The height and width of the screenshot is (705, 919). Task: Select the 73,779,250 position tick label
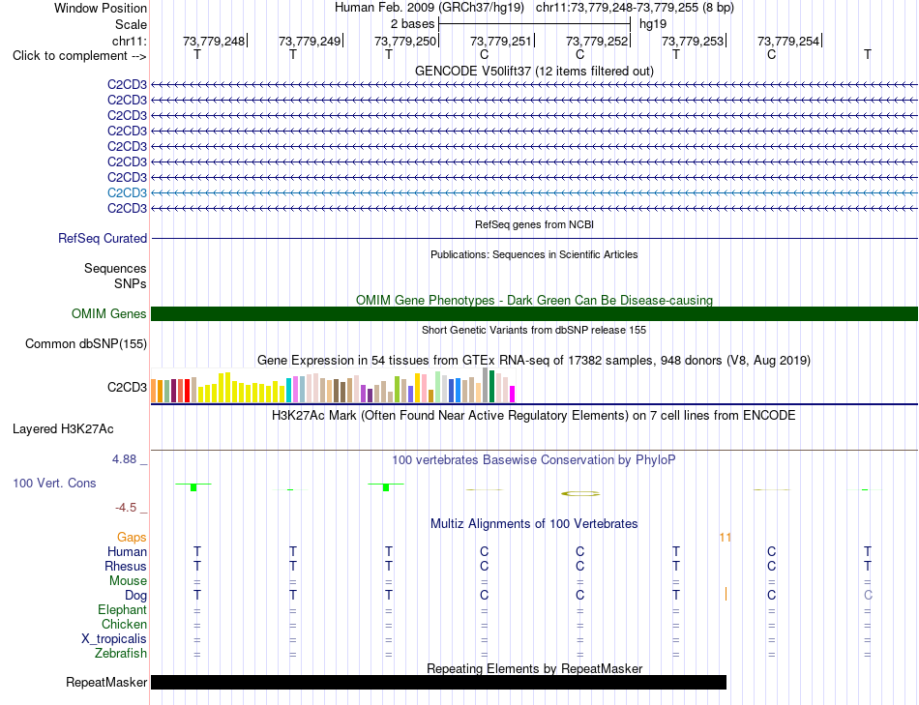pos(405,41)
